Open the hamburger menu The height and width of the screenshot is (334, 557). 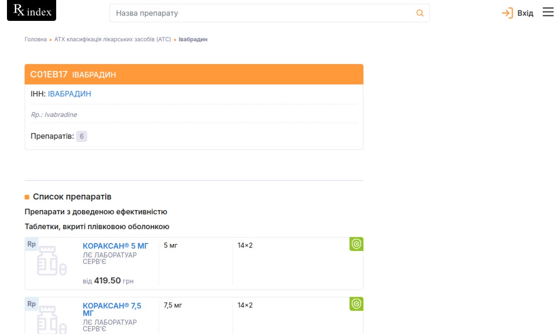[x=548, y=12]
